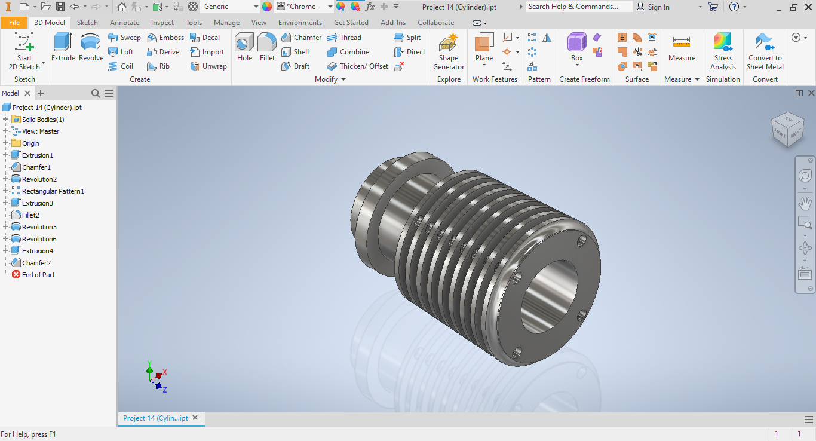The height and width of the screenshot is (441, 816).
Task: Expand the Extrusion1 feature node
Action: click(x=5, y=155)
